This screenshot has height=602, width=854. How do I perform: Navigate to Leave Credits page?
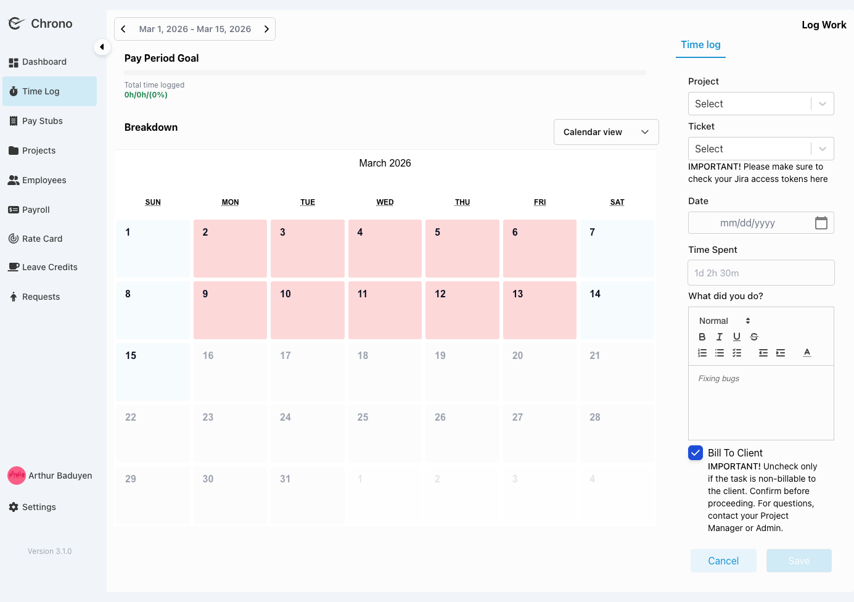pos(49,267)
